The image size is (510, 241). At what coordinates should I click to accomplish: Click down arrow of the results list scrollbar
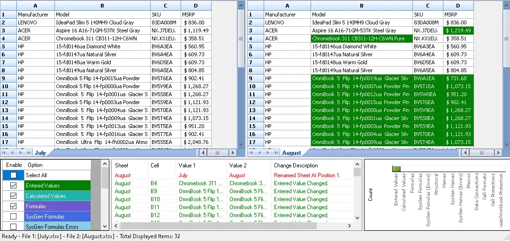point(357,218)
